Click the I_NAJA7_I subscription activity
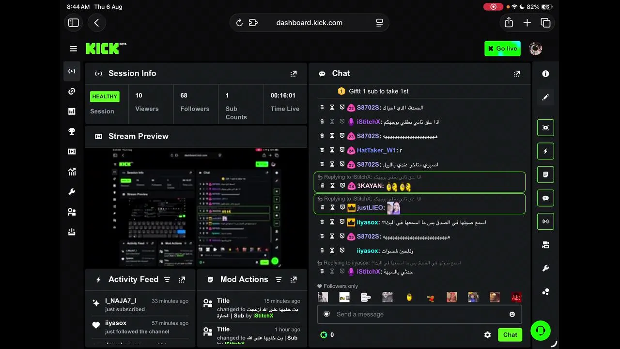The height and width of the screenshot is (349, 620). [x=140, y=305]
